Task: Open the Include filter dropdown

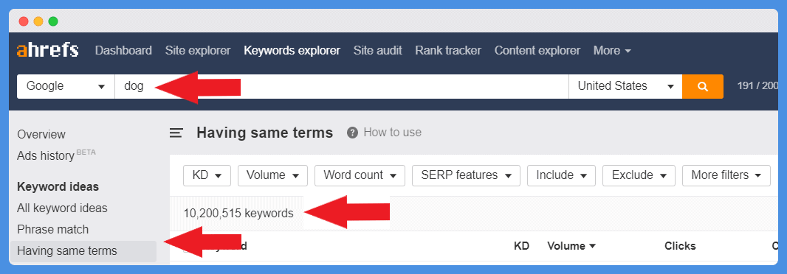Action: (561, 175)
